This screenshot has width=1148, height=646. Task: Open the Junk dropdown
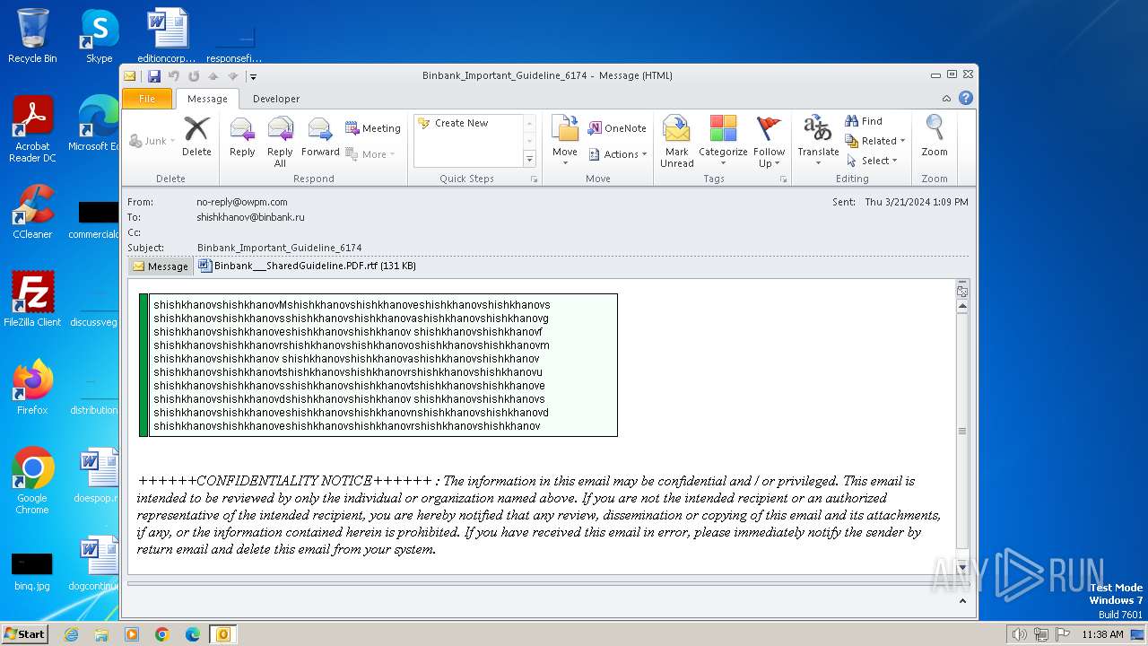click(x=150, y=141)
